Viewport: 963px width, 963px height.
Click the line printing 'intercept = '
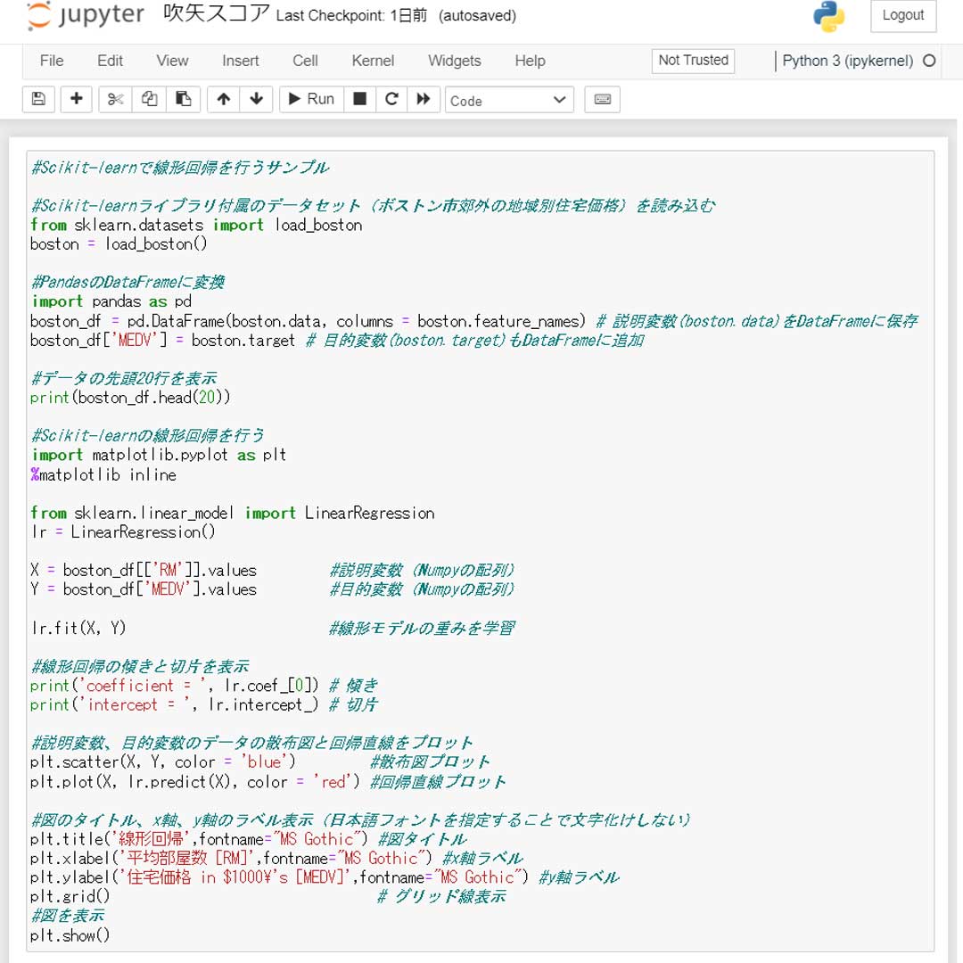point(203,704)
